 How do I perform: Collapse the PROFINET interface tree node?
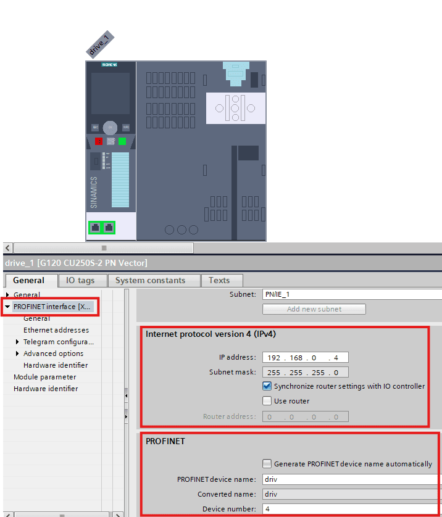pyautogui.click(x=7, y=307)
